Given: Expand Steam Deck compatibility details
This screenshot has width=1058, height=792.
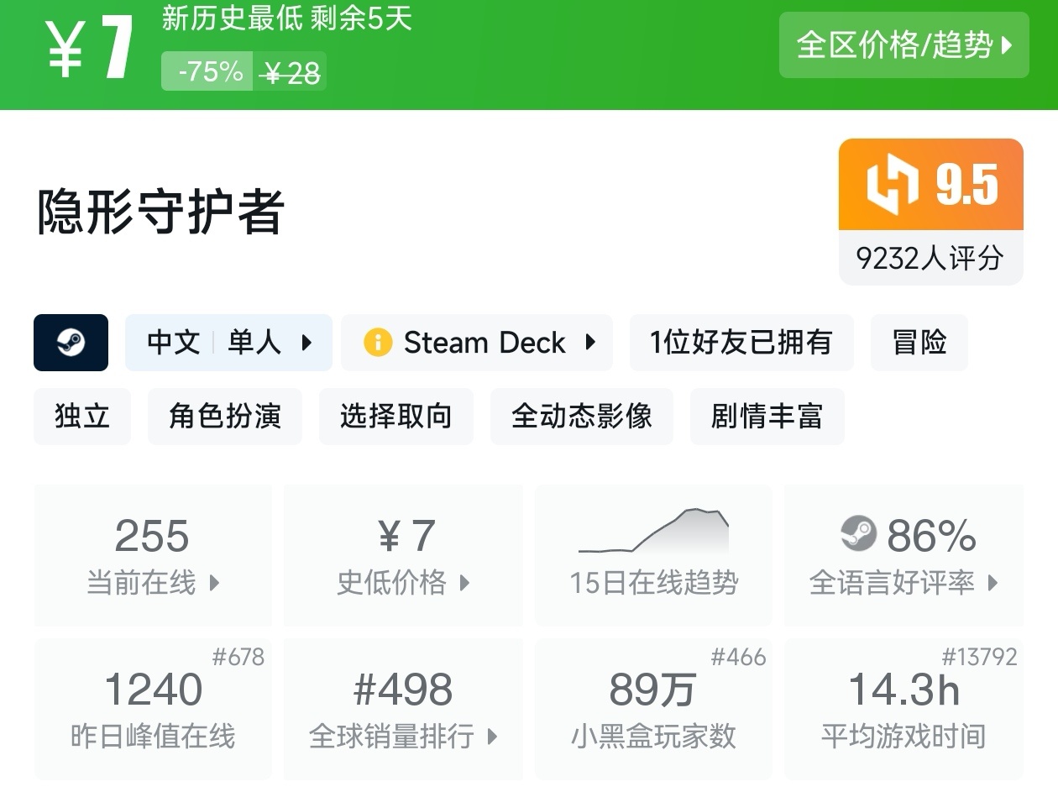Looking at the screenshot, I should click(x=476, y=343).
